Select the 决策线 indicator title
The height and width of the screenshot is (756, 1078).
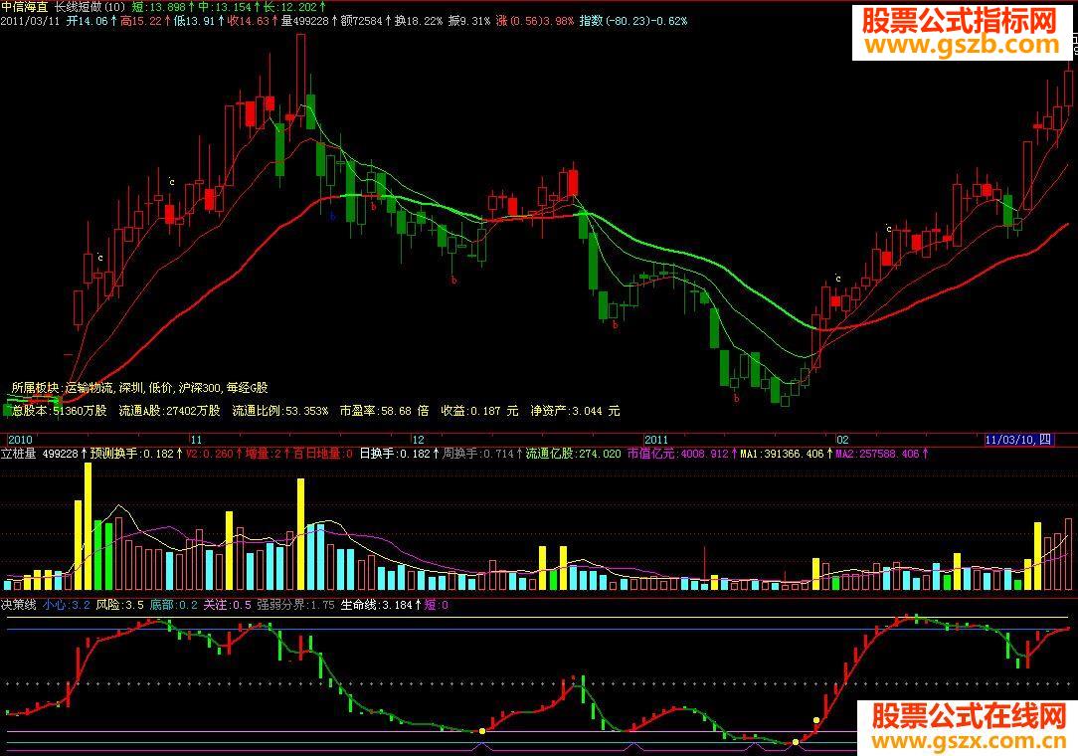tap(19, 606)
